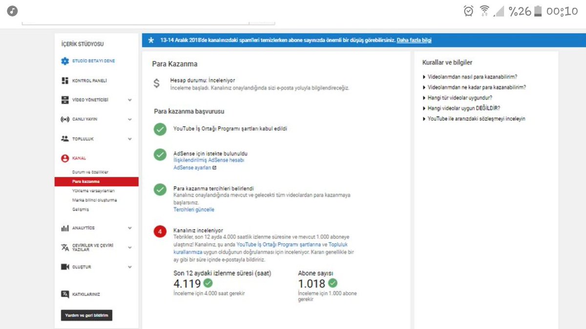This screenshot has width=586, height=329.
Task: Click green checkmark beside AdSense request
Action: point(160,155)
